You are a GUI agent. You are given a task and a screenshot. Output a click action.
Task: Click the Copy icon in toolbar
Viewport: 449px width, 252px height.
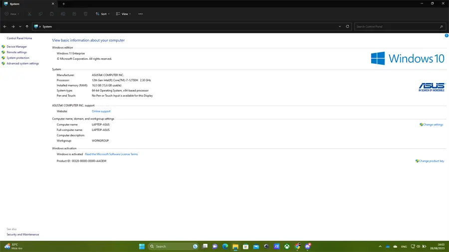coord(41,14)
